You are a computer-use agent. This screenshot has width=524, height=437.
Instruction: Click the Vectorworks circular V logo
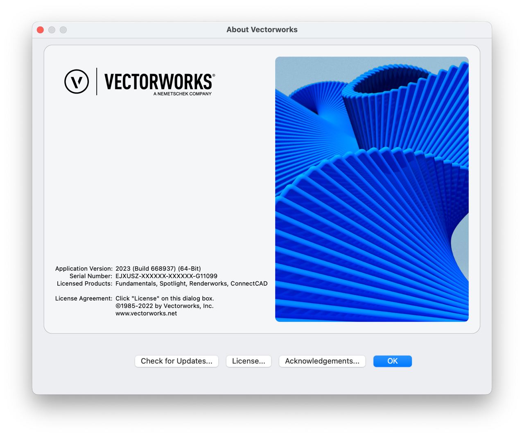tap(77, 81)
